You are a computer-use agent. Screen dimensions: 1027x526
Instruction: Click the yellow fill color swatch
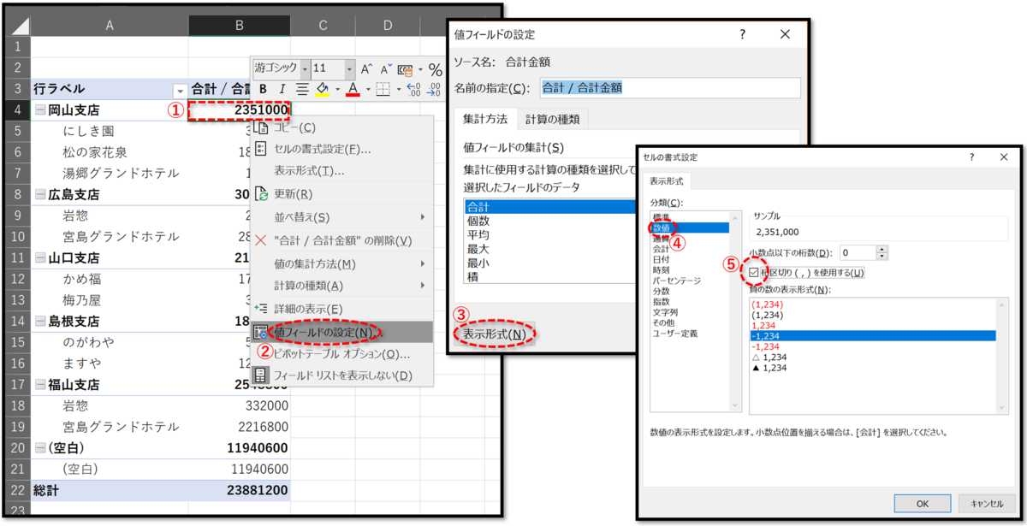coord(322,95)
